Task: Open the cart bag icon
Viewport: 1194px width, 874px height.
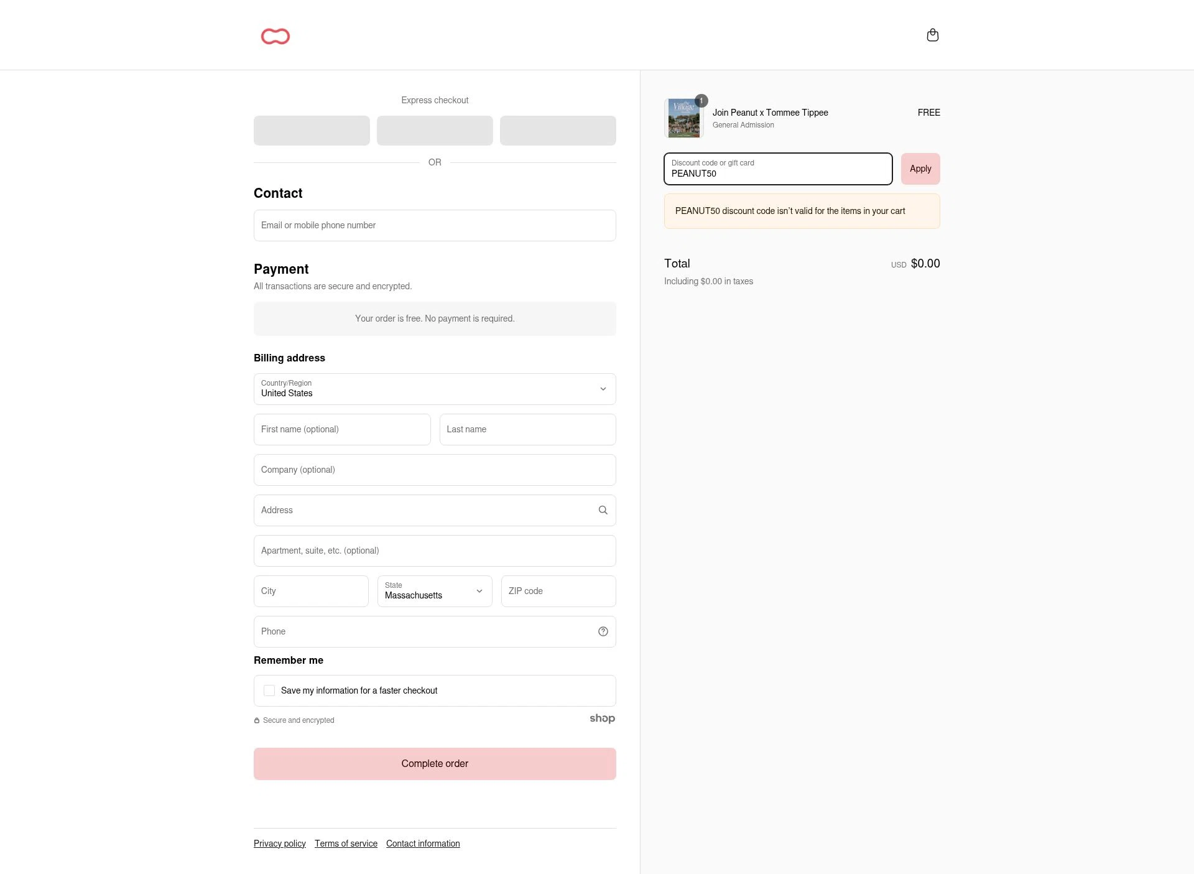Action: 932,35
